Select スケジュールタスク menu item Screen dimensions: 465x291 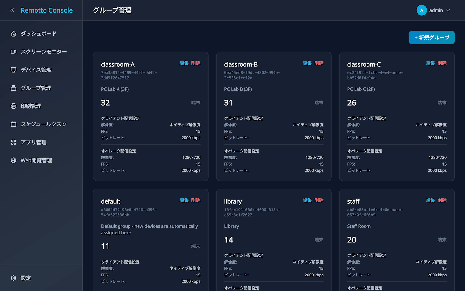[44, 124]
